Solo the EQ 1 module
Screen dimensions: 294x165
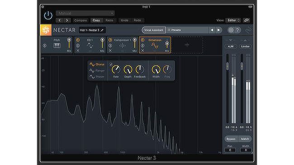[78, 46]
